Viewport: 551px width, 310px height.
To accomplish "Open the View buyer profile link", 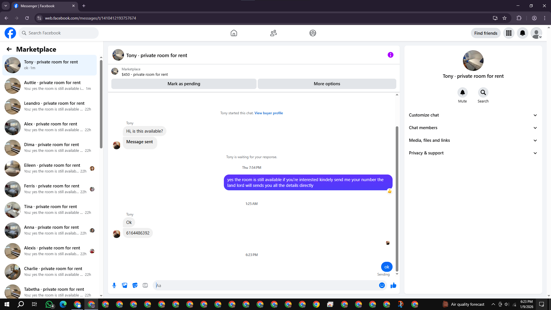I will (x=268, y=113).
